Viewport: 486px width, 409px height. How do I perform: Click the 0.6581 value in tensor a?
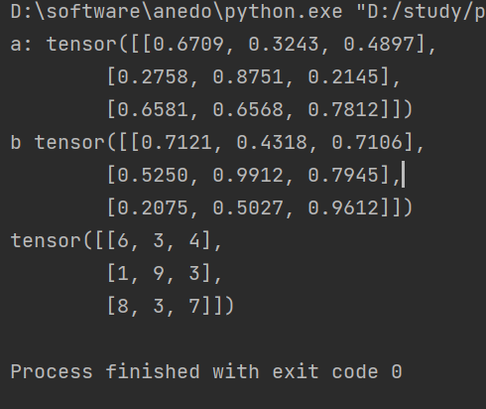(x=153, y=110)
